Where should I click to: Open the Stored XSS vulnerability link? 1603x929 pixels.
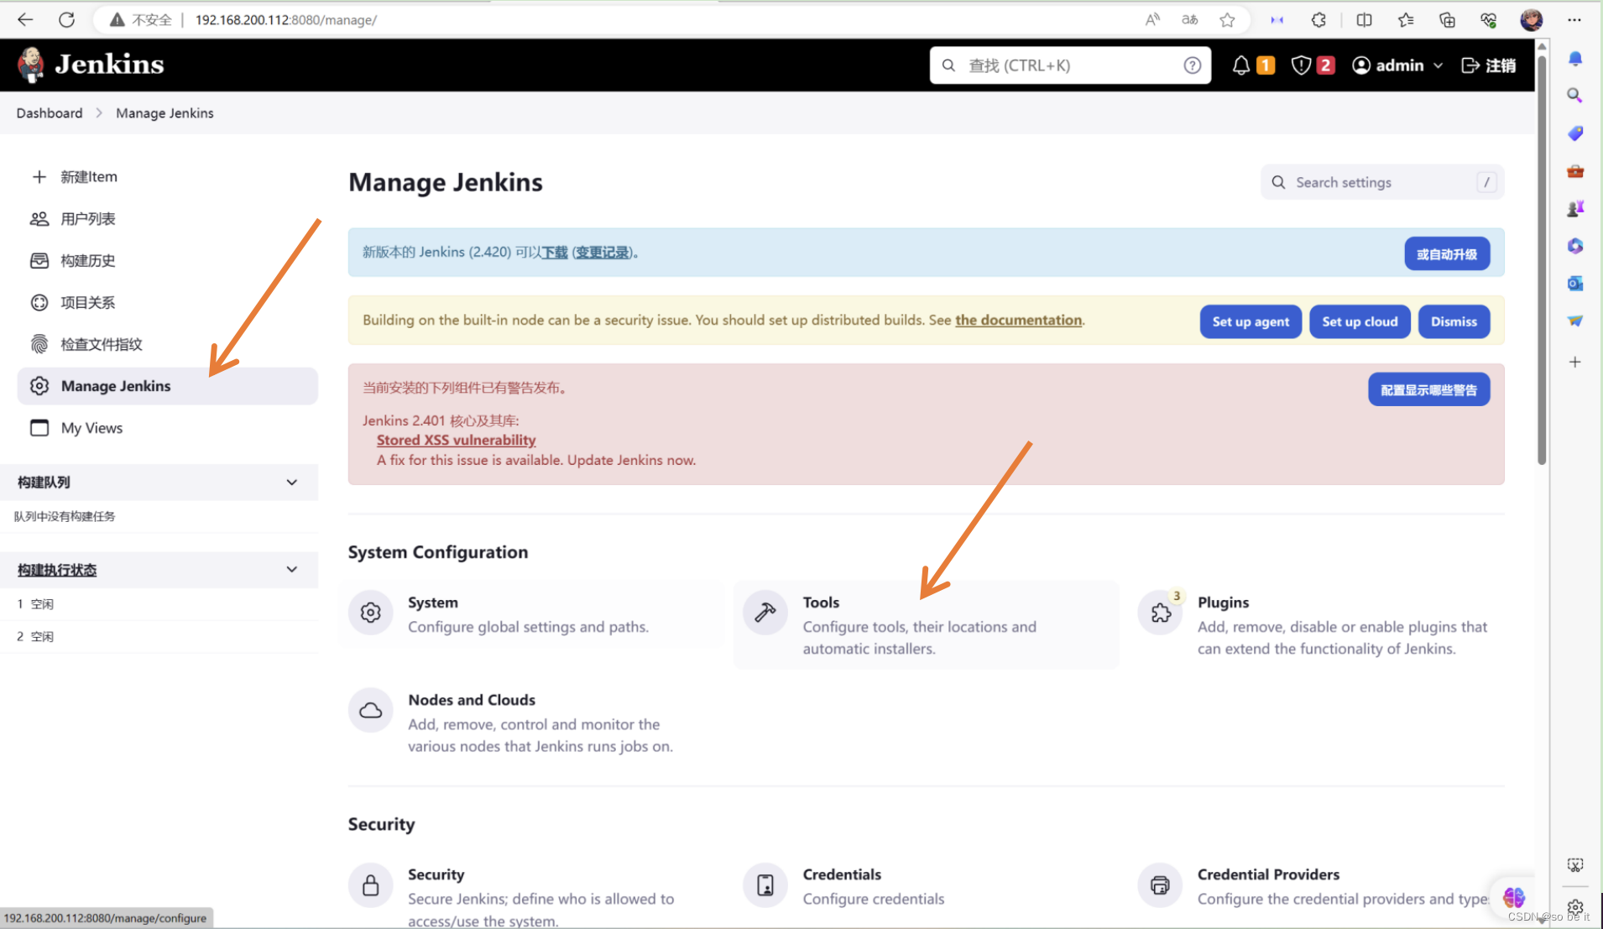click(x=456, y=440)
